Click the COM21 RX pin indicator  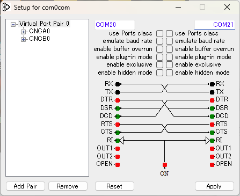(212, 84)
